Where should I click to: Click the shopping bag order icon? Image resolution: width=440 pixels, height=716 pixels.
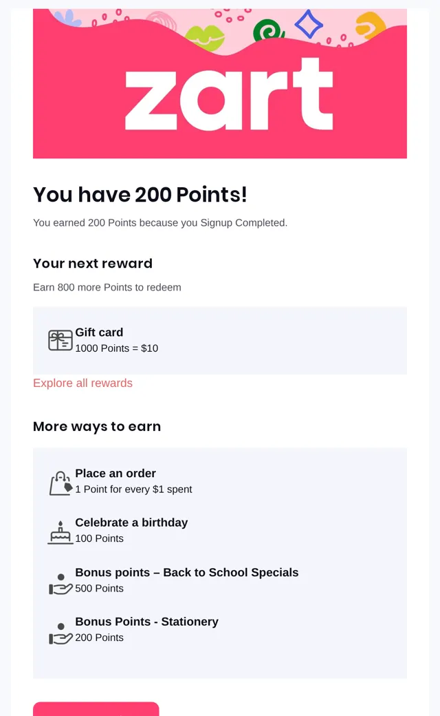60,483
